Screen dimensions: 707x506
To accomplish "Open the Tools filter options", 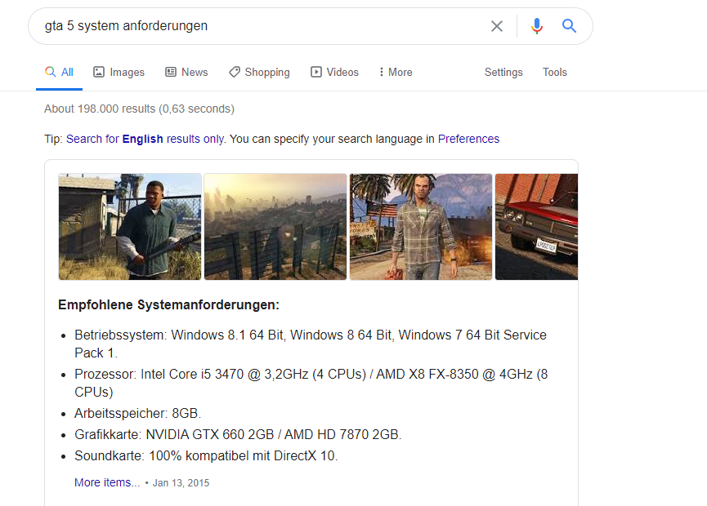I will [x=554, y=72].
